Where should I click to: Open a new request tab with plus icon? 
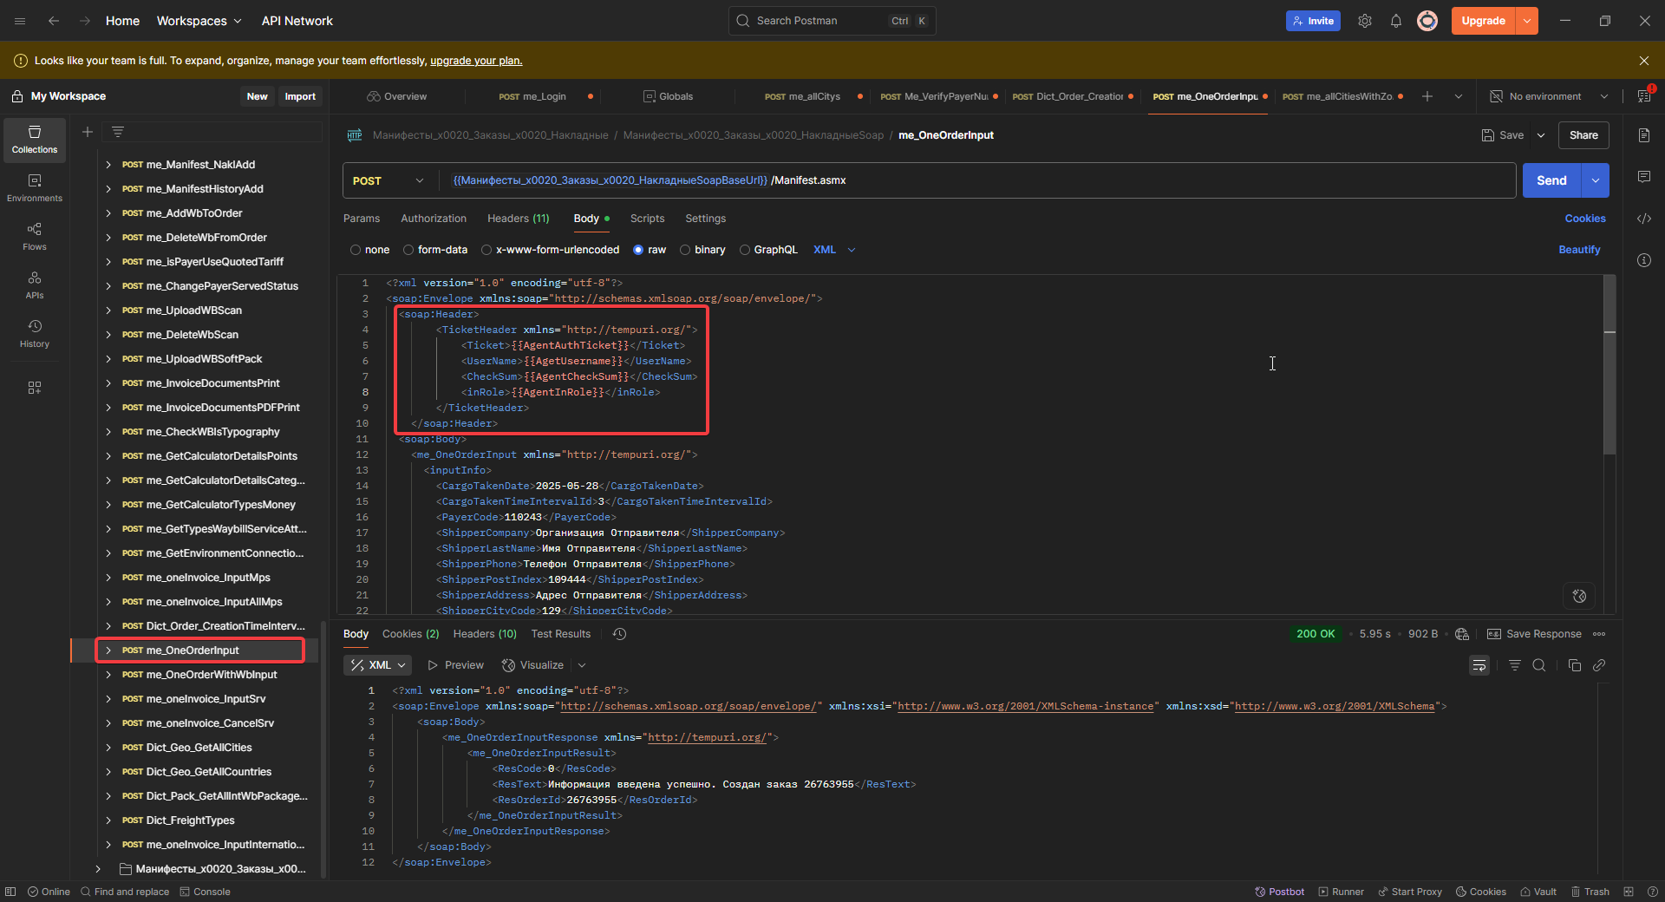click(1427, 96)
